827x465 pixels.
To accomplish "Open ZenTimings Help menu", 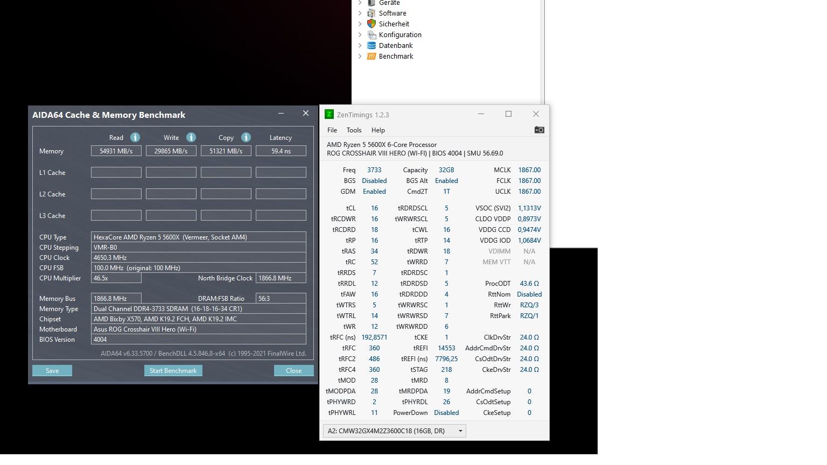I will coord(378,130).
